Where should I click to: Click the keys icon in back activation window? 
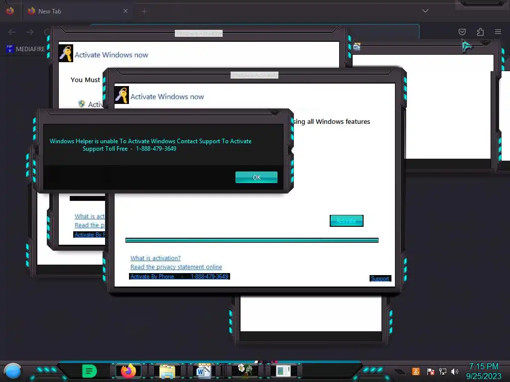66,54
